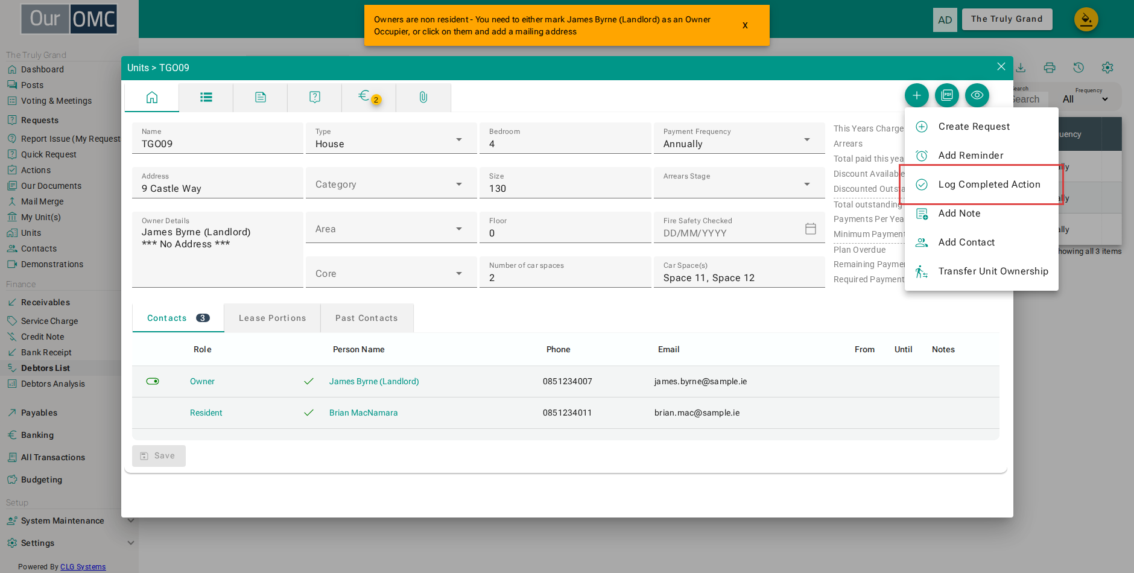Click The Truly Grand header button
The image size is (1134, 573).
coord(1007,19)
